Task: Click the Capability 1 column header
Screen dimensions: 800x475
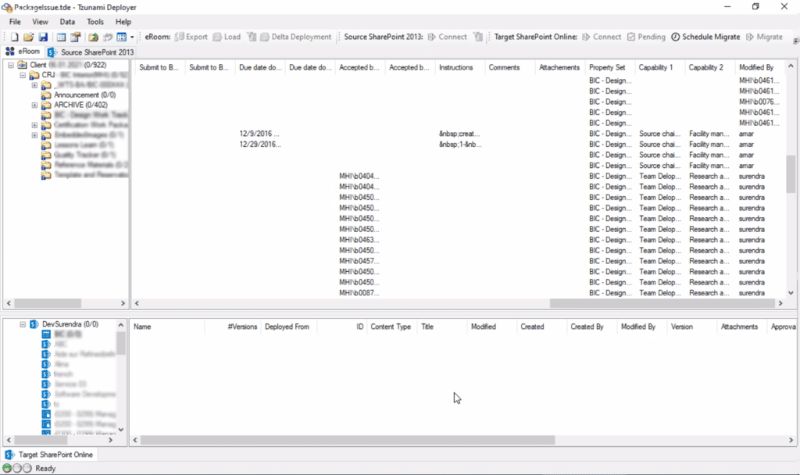Action: pos(659,67)
